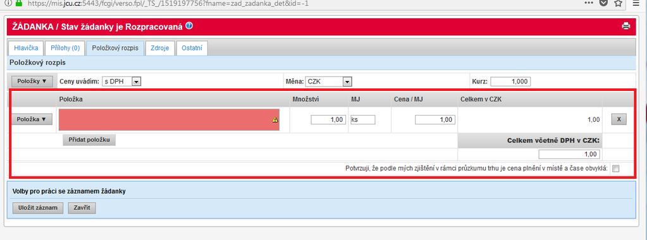The width and height of the screenshot is (647, 240).
Task: Click the printer icon in red header
Action: 625,27
